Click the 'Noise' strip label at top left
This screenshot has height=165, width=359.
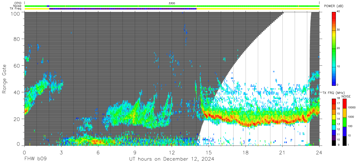(17, 6)
